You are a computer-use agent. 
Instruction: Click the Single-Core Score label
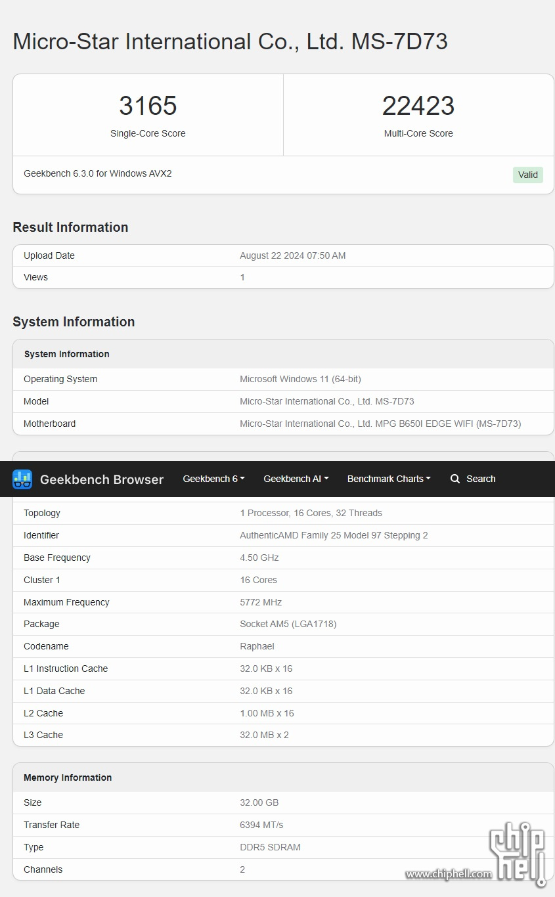pos(148,133)
